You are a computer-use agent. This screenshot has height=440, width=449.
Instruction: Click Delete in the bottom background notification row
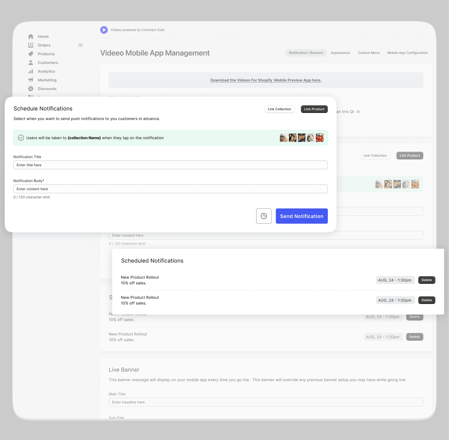click(415, 337)
